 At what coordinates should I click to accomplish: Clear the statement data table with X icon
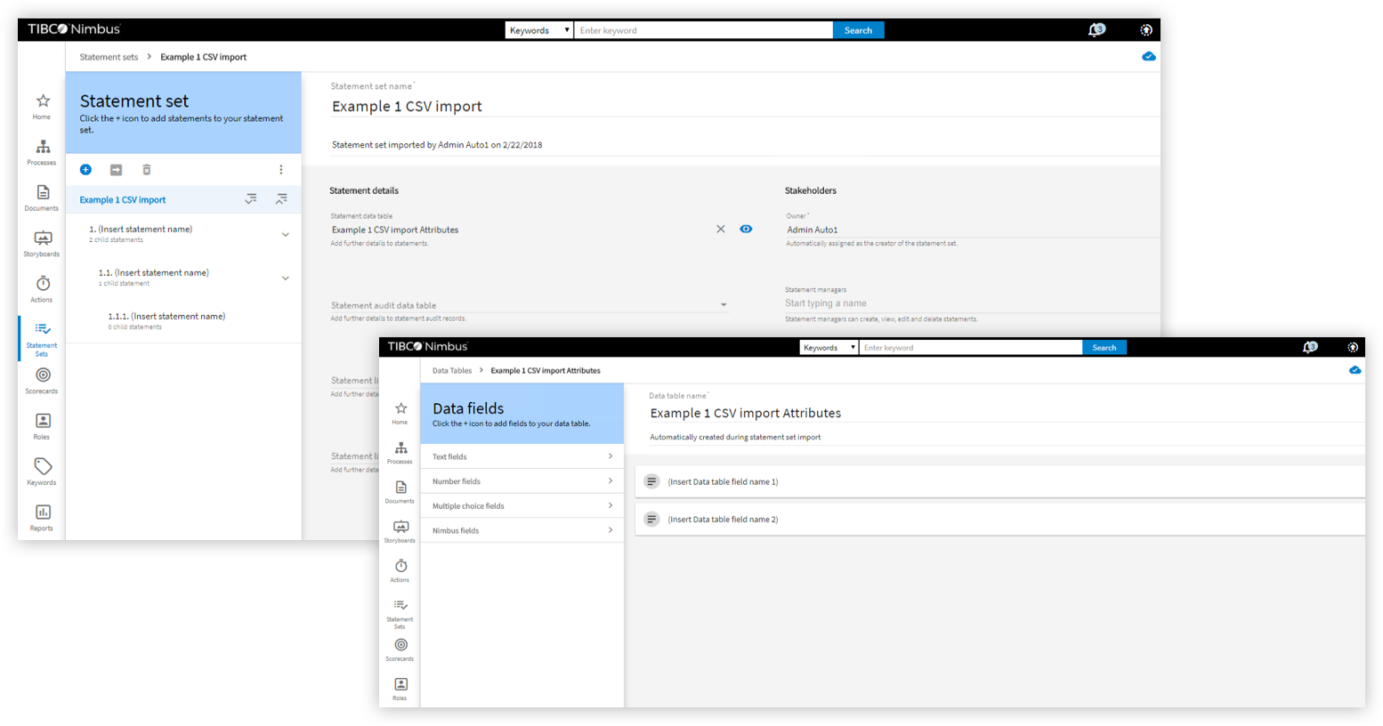721,230
